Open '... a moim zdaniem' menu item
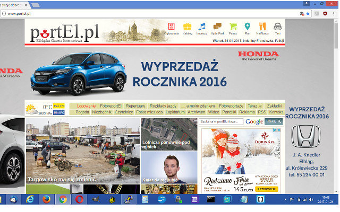 pos(198,106)
